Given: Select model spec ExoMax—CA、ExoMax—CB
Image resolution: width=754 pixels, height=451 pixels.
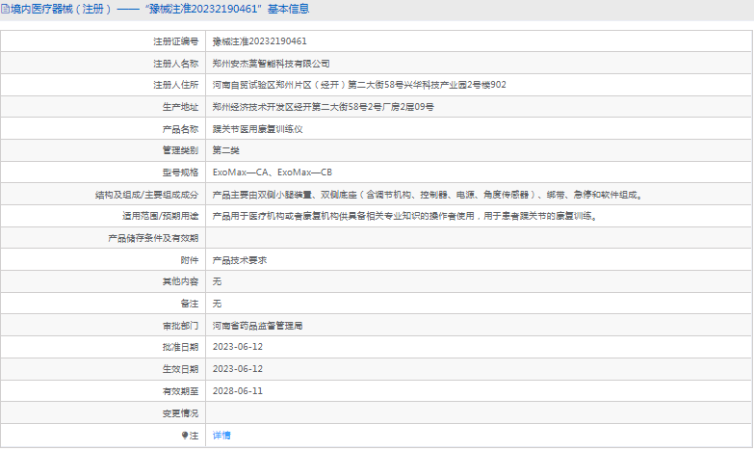Looking at the screenshot, I should coord(273,172).
